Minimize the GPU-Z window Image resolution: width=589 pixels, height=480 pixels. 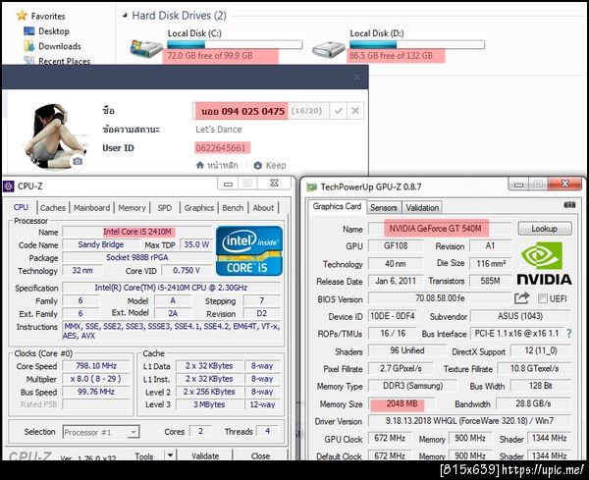pos(519,184)
